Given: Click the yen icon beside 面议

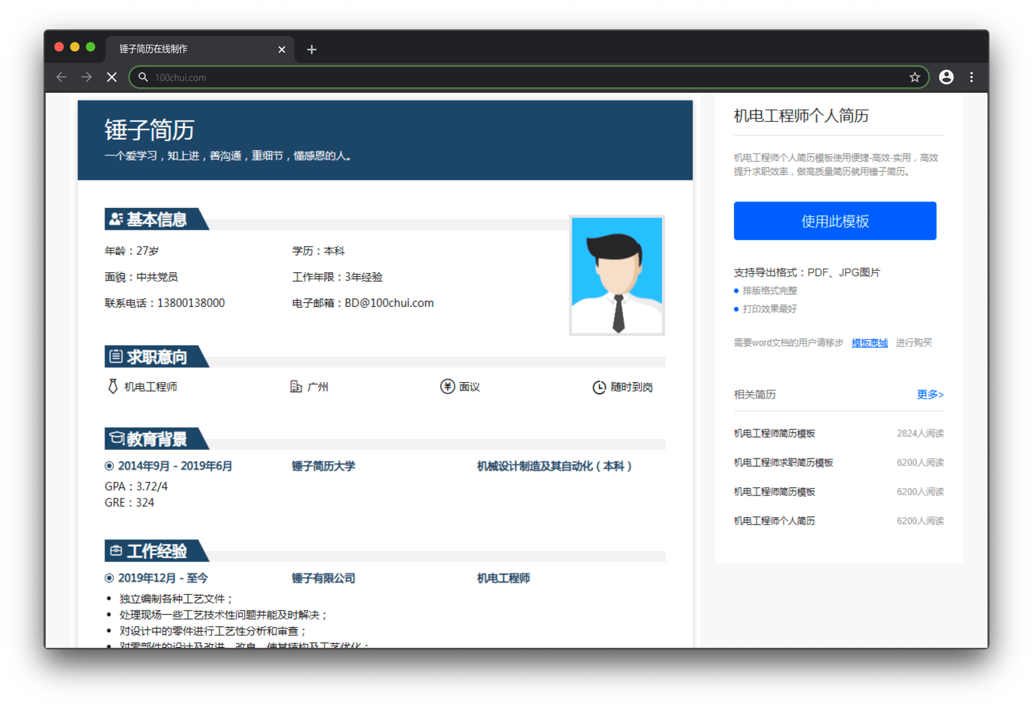Looking at the screenshot, I should click(447, 387).
